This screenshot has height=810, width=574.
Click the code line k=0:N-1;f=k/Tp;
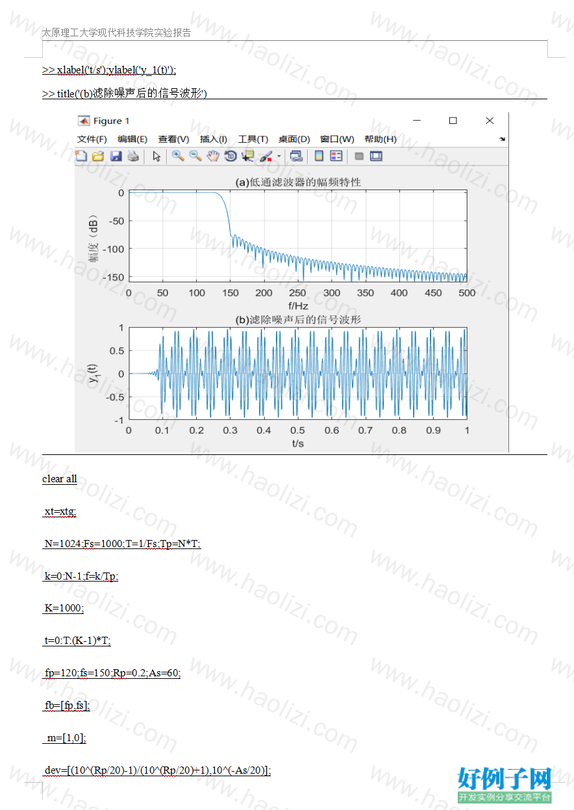[81, 576]
